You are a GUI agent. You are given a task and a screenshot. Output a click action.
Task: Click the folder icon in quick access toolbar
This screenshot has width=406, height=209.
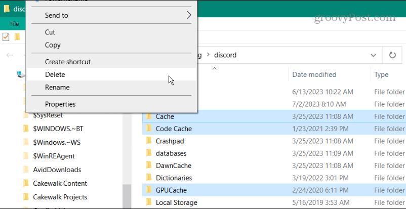pos(17,37)
